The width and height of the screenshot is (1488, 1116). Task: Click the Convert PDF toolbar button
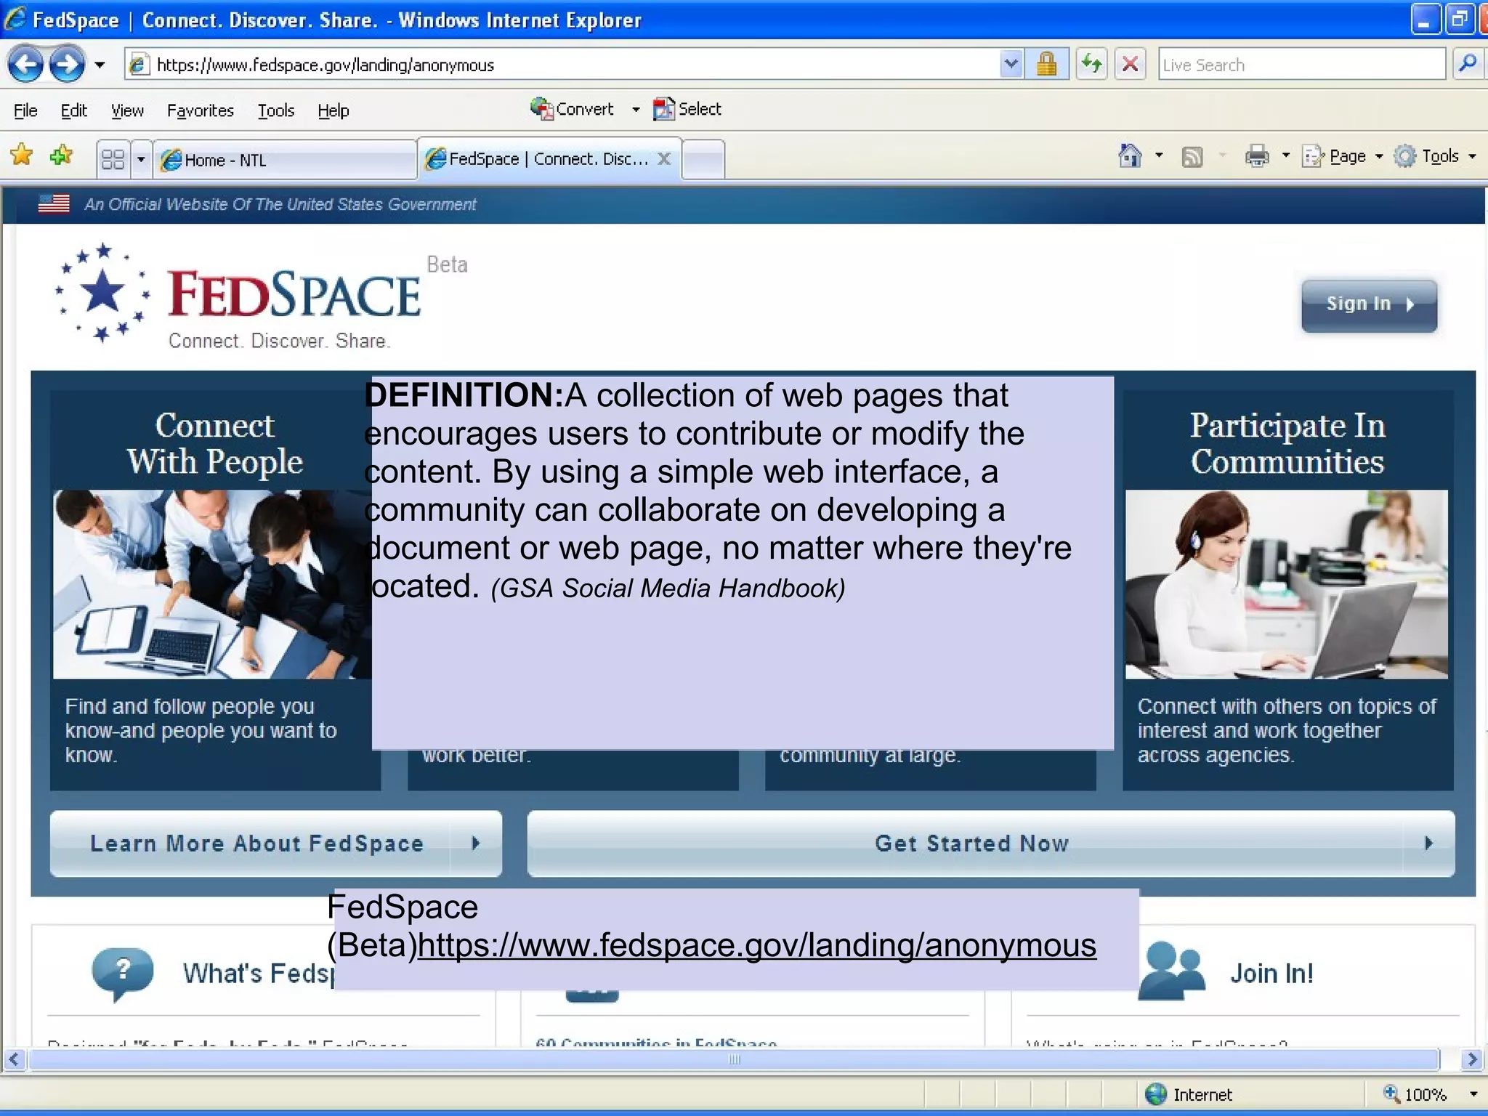coord(573,109)
